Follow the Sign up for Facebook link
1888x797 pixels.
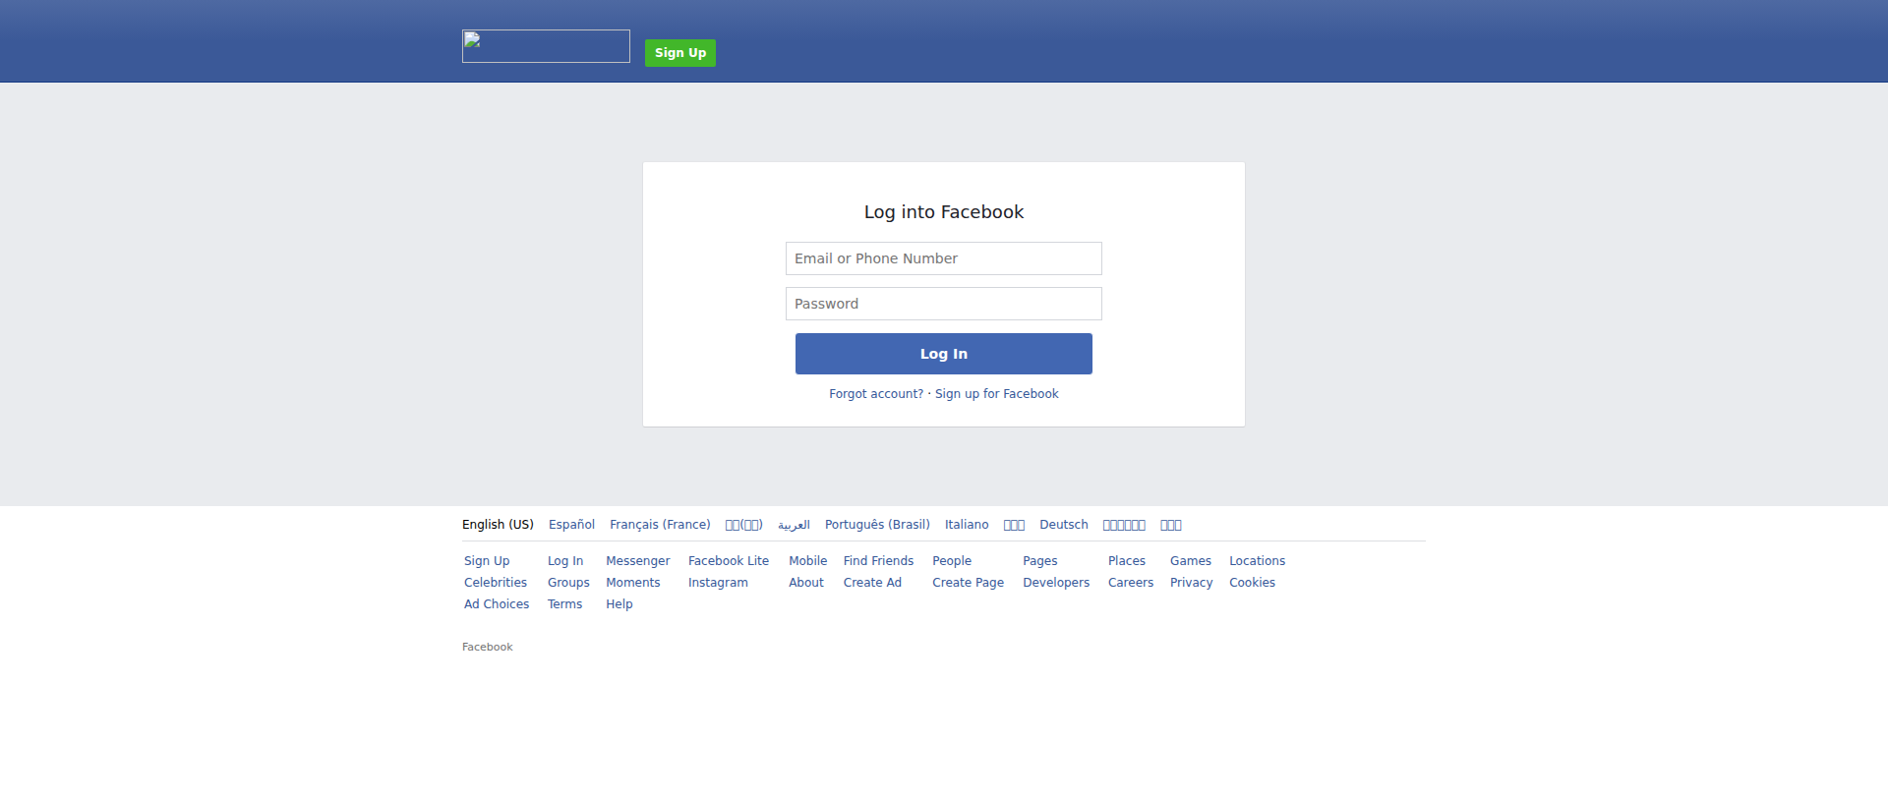coord(996,394)
